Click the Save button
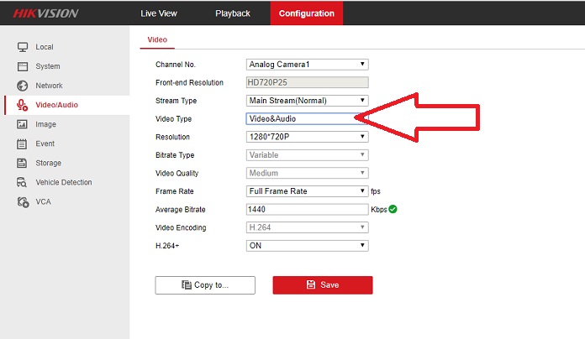The image size is (585, 339). click(322, 285)
